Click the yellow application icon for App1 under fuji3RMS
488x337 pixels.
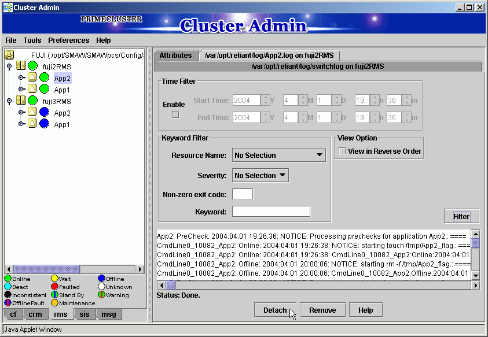point(32,124)
